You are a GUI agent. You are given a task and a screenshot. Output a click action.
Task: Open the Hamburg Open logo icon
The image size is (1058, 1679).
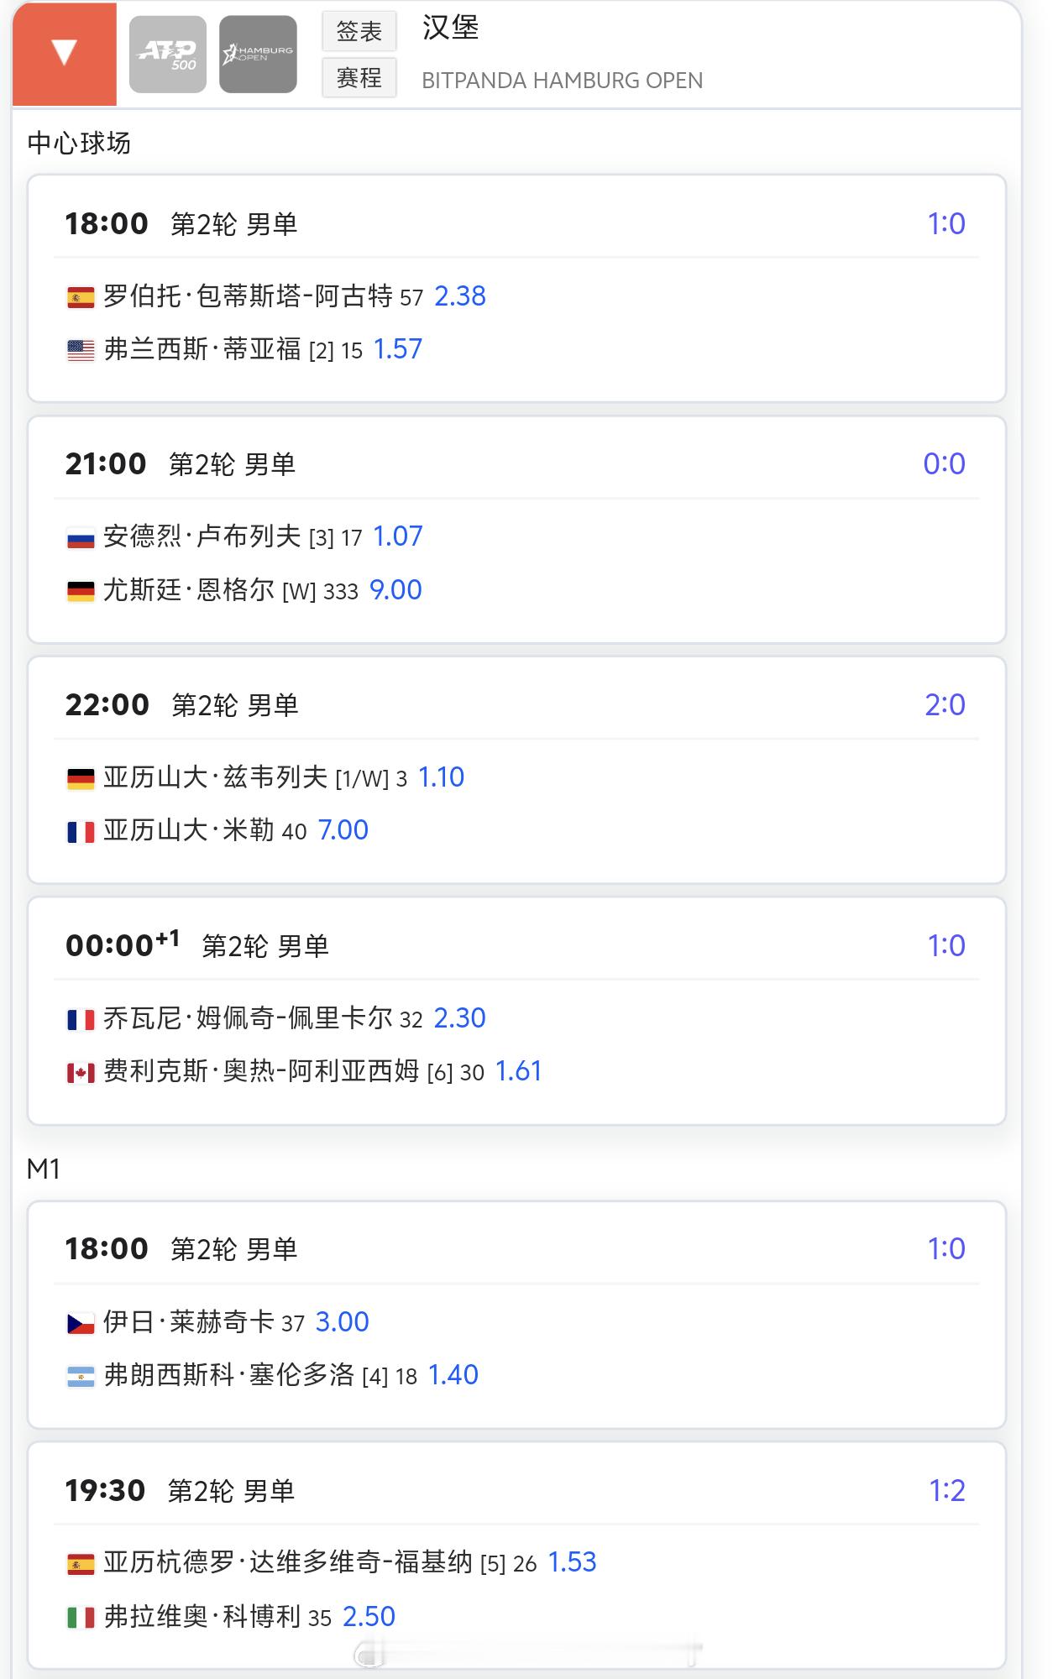(x=258, y=54)
